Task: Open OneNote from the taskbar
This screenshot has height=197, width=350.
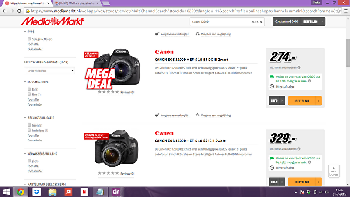Action: click(x=116, y=192)
